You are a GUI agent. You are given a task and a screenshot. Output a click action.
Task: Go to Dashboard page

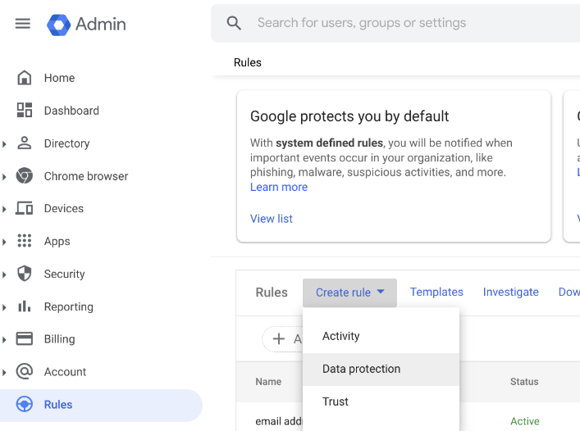coord(71,111)
